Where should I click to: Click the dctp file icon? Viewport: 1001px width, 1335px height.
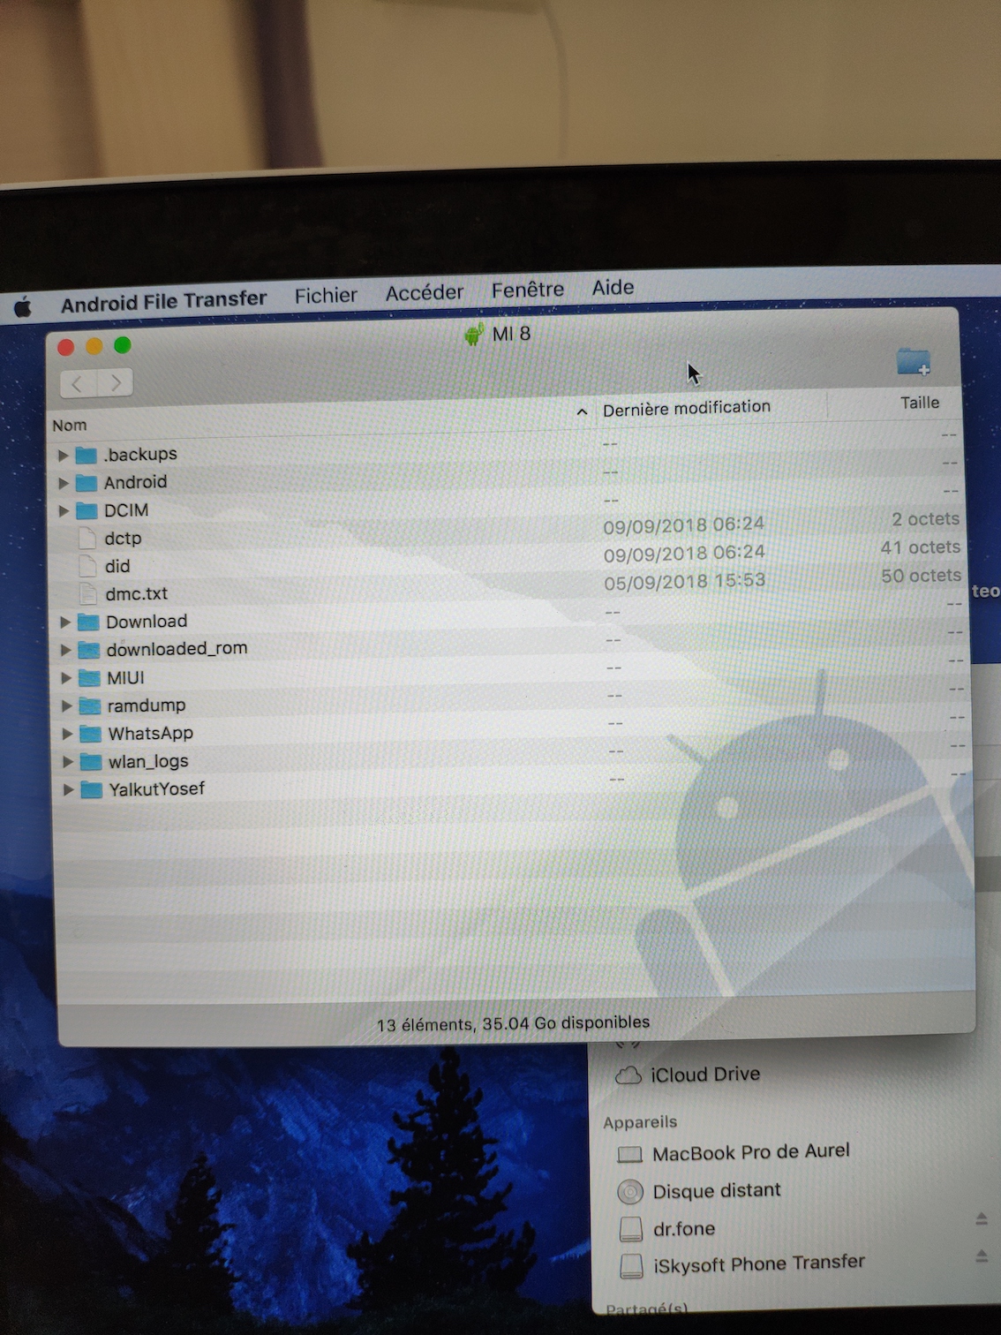[87, 539]
